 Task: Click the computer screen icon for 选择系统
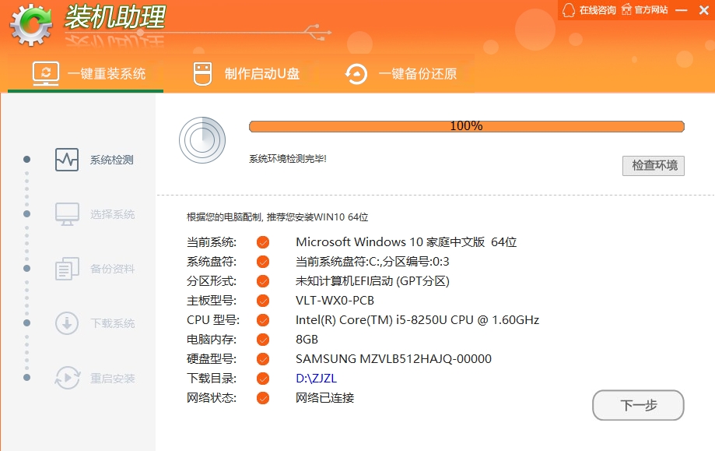[x=67, y=214]
